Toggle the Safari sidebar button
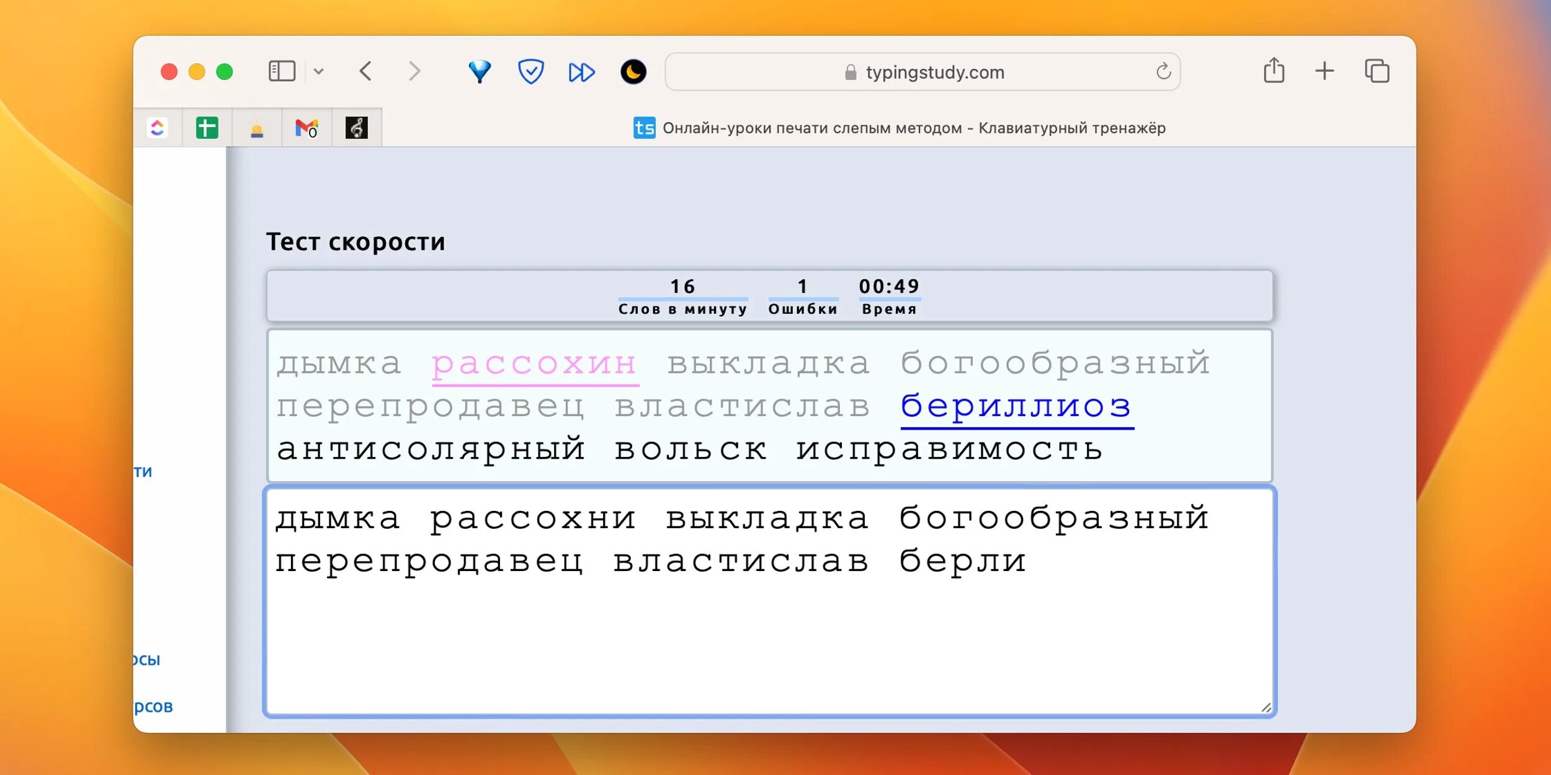Image resolution: width=1551 pixels, height=775 pixels. coord(282,71)
